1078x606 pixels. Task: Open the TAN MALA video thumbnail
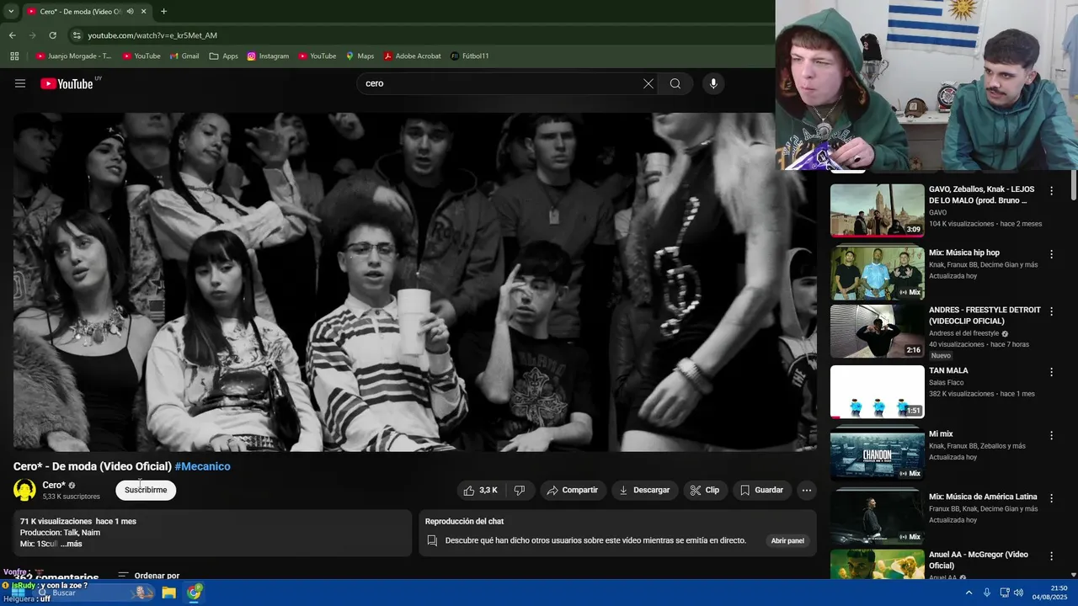(x=877, y=391)
